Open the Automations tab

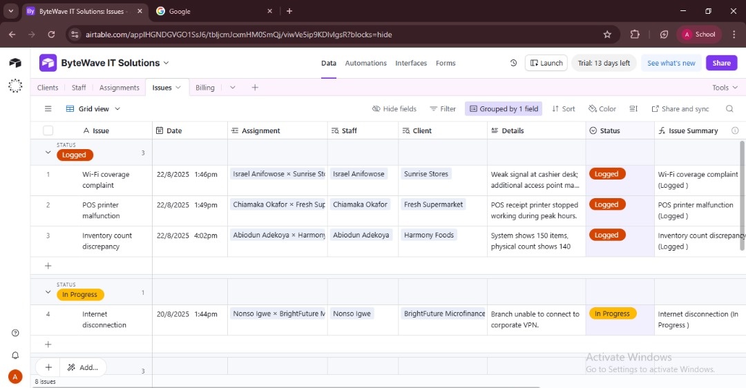[365, 63]
